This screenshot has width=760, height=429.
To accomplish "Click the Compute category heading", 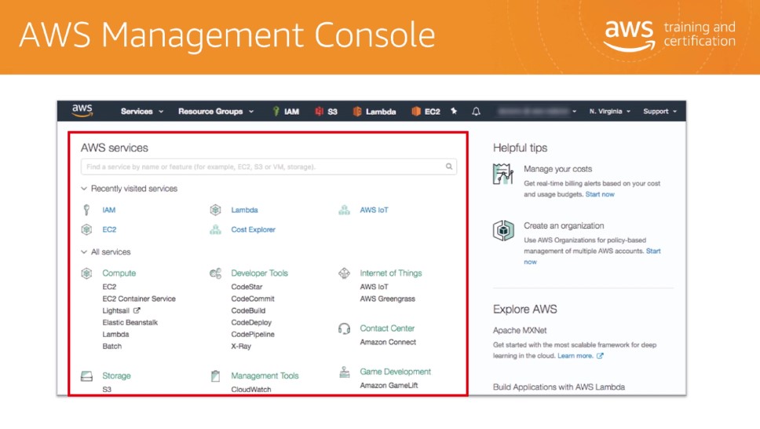I will pyautogui.click(x=119, y=273).
